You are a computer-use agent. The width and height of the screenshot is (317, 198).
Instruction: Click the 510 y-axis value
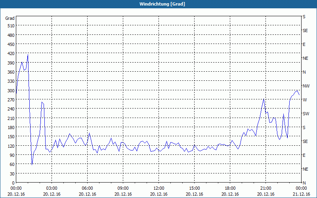11,26
